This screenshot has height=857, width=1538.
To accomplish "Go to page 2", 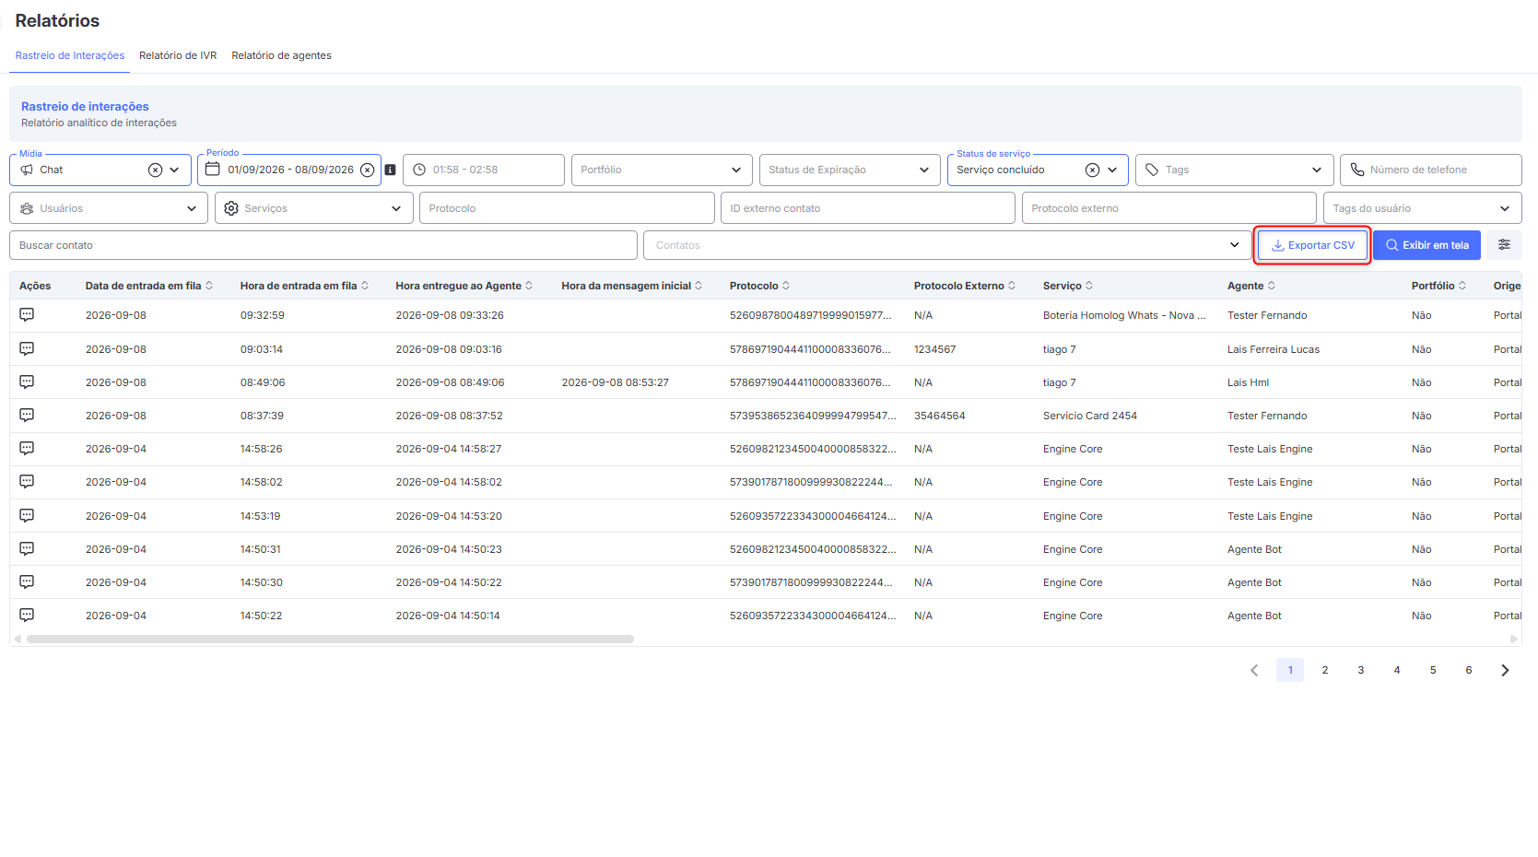I will [x=1325, y=670].
